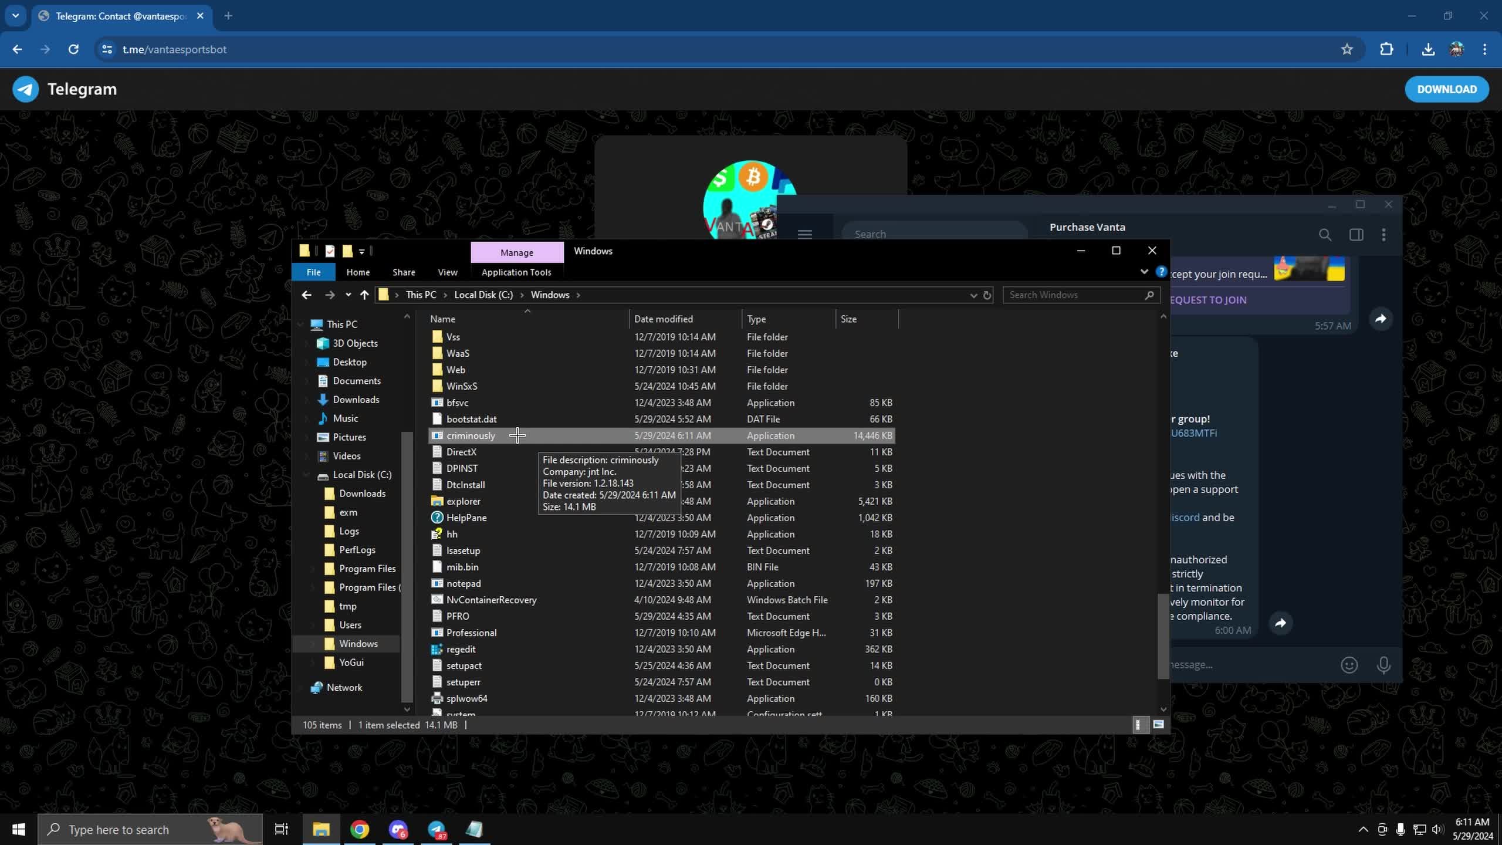Open the File menu tab
This screenshot has width=1502, height=845.
[x=313, y=272]
